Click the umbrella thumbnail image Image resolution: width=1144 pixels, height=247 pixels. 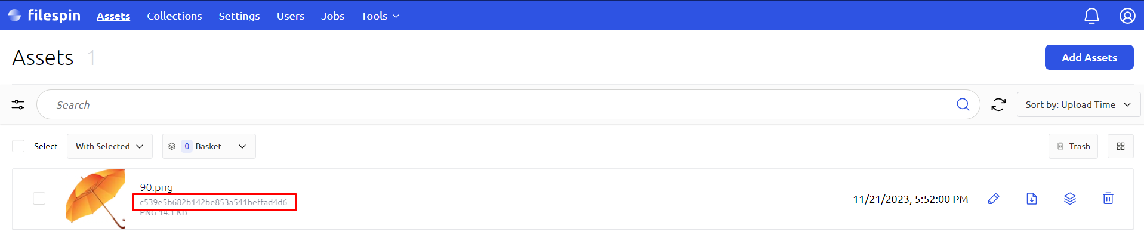(95, 199)
